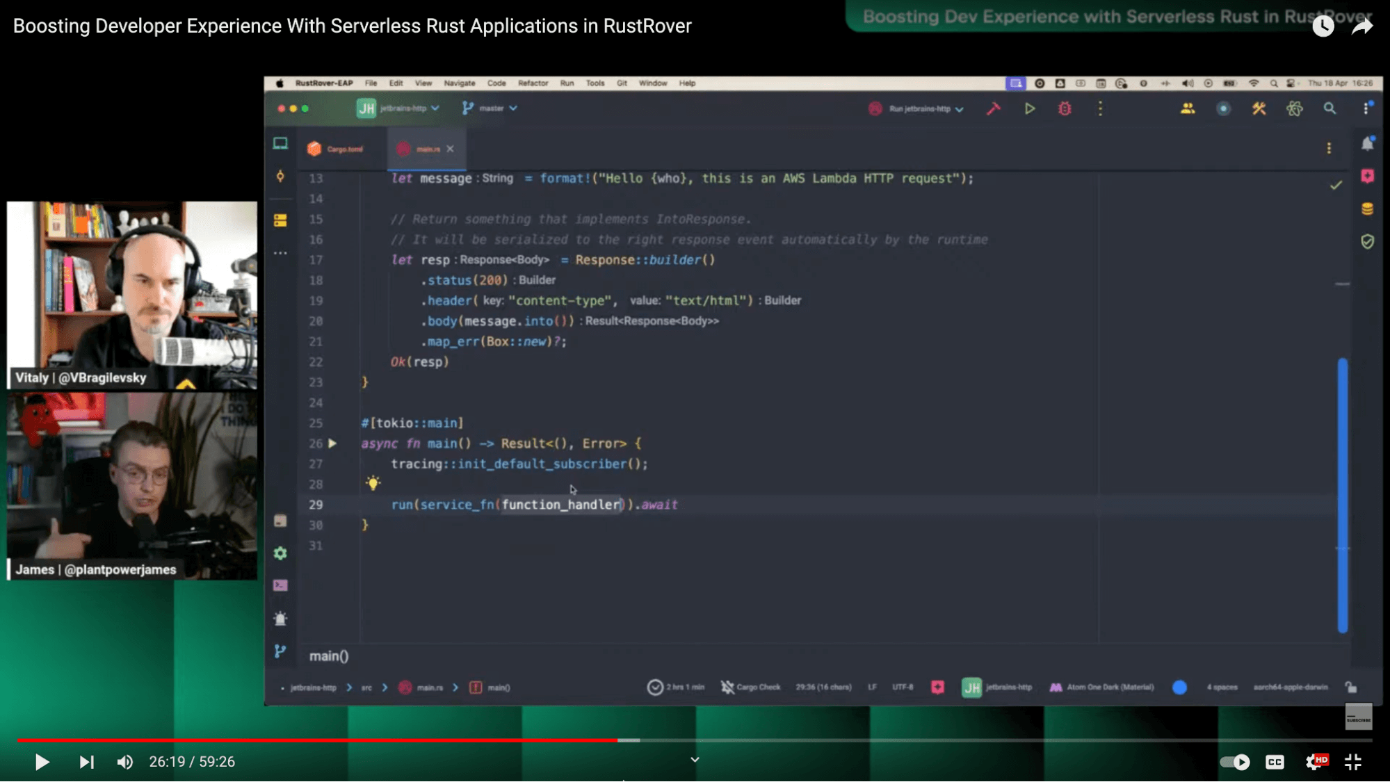Open Search Everywhere magnifier icon
1390x782 pixels.
tap(1330, 108)
